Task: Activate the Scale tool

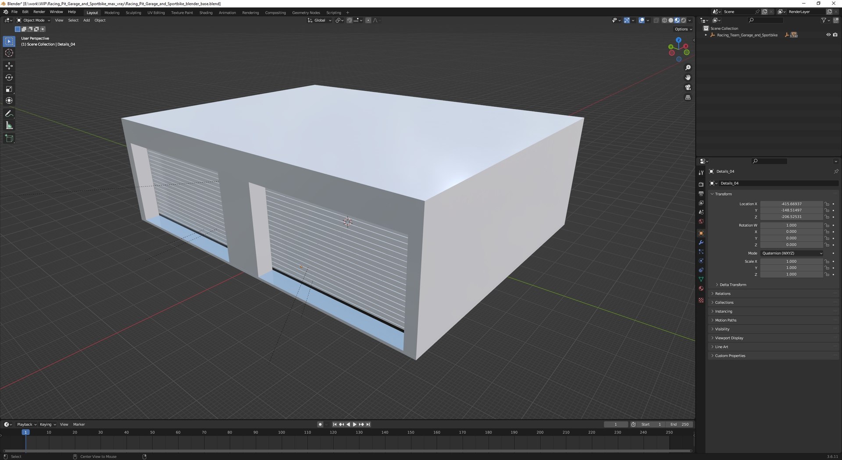Action: coord(9,89)
